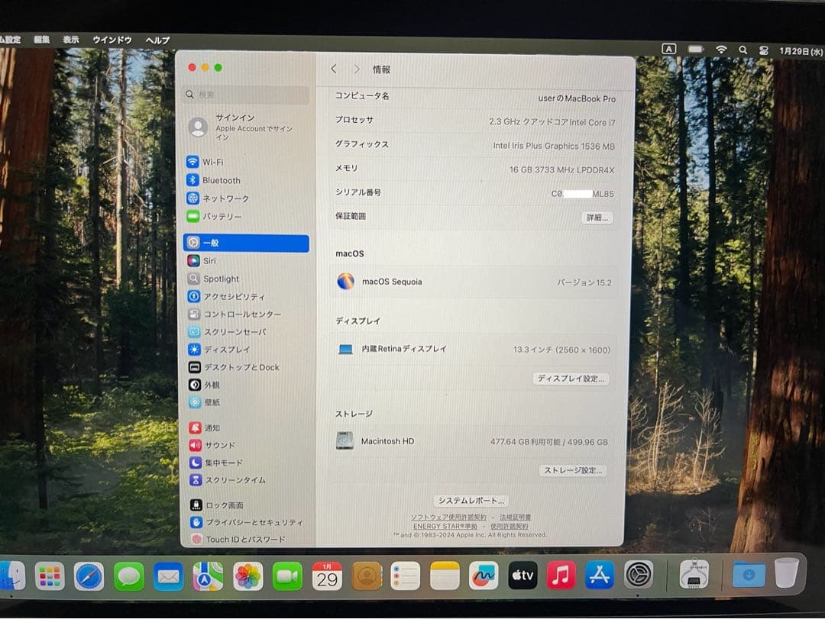Open the ENERGY STAR準拠 link
The height and width of the screenshot is (619, 825).
click(x=445, y=526)
